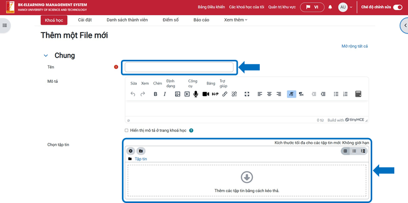Screen dimensions: 408x203
Task: Toggle Chế độ chỉnh sửa switch
Action: coord(397,7)
